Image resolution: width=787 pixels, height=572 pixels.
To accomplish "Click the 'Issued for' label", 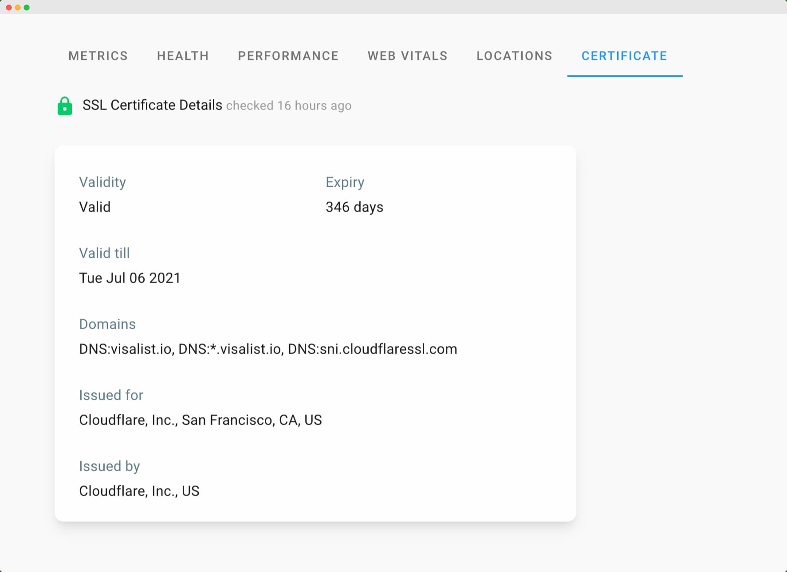I will pos(111,395).
